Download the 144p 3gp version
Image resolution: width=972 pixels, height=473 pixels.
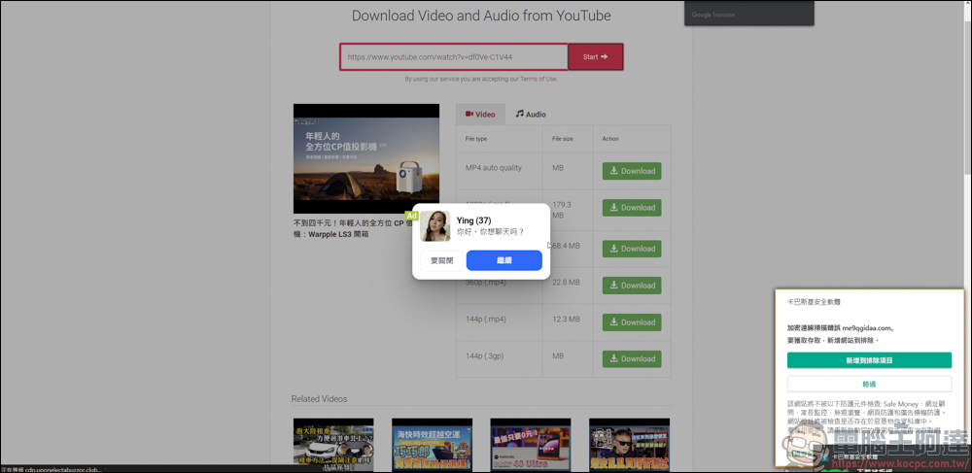(631, 359)
